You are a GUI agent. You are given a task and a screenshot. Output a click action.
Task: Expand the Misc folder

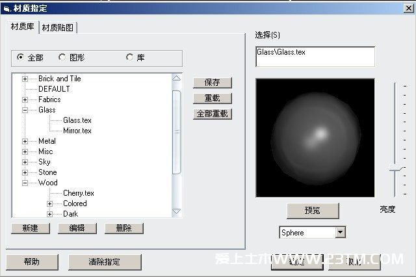pos(25,152)
